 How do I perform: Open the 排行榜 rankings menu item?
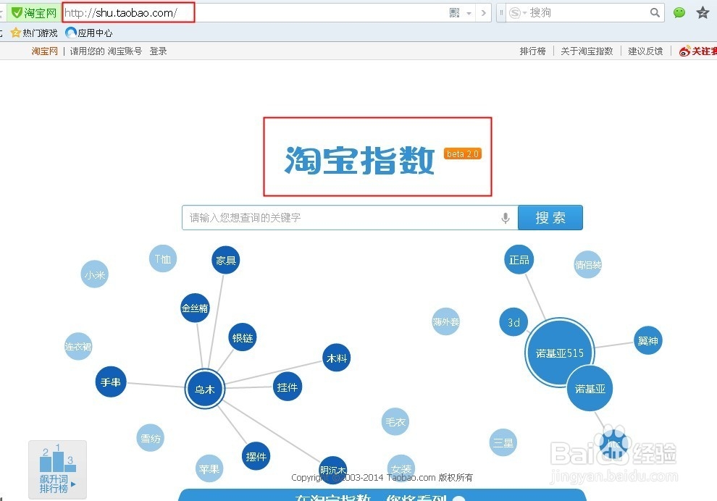click(x=533, y=51)
